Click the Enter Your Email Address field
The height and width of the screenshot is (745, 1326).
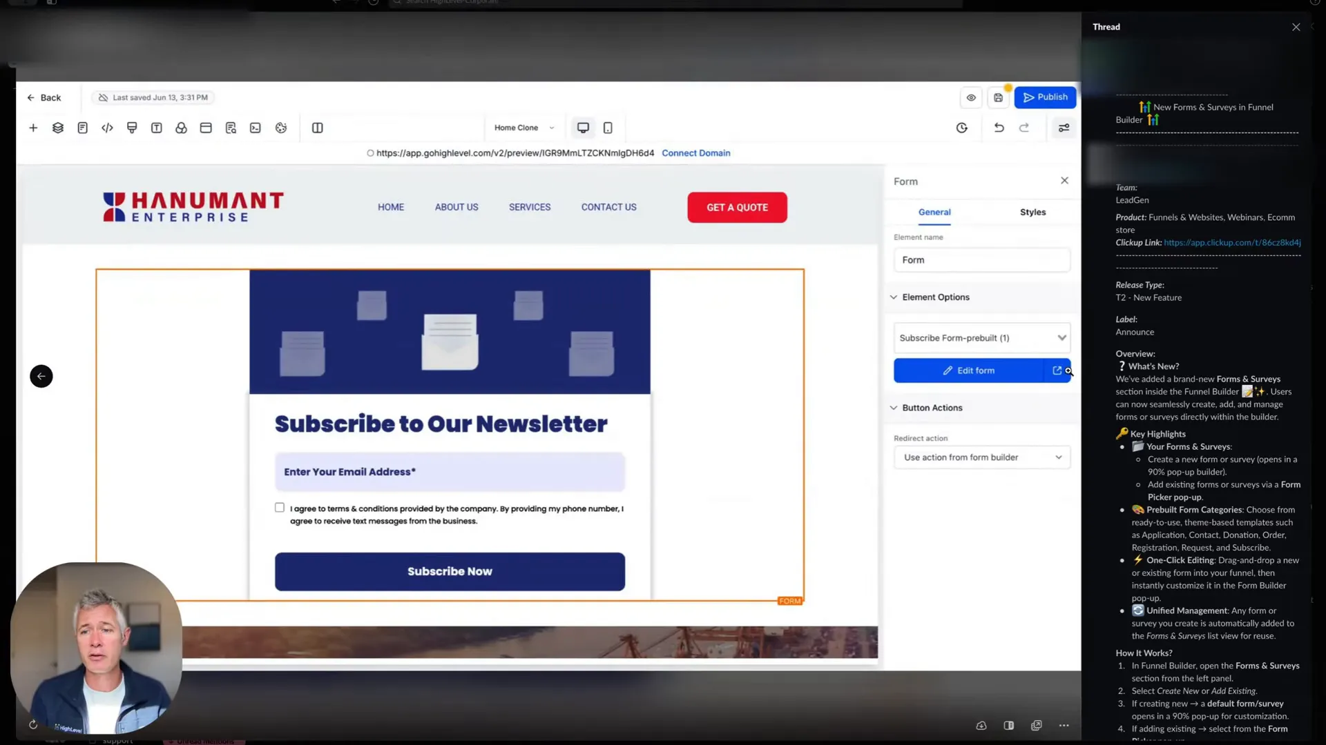tap(450, 472)
